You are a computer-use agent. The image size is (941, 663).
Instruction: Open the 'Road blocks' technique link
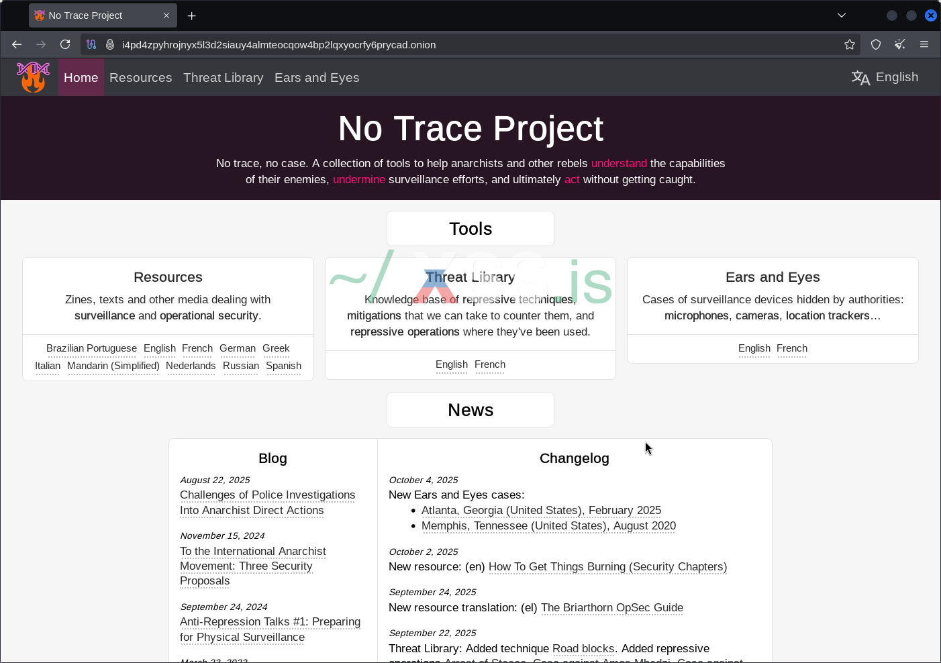coord(583,648)
